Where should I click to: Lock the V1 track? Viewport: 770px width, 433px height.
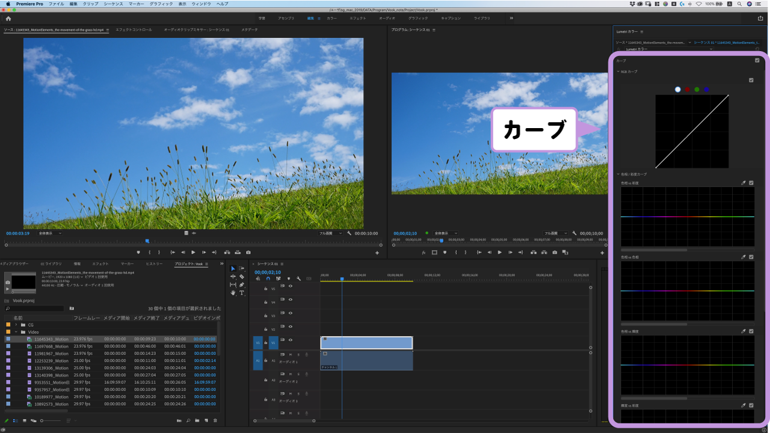pos(265,342)
